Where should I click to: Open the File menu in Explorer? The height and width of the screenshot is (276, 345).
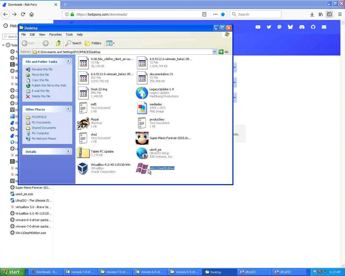pyautogui.click(x=23, y=34)
